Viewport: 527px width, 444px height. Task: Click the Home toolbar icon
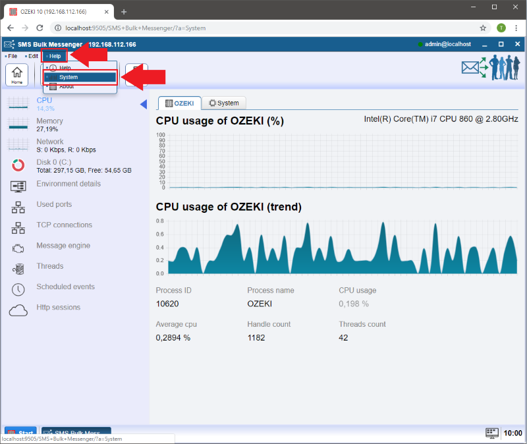(16, 74)
